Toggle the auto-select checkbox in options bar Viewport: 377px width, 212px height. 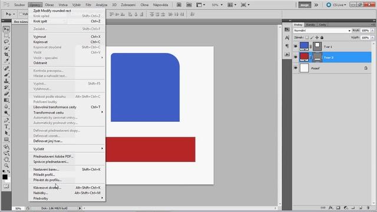(21, 14)
